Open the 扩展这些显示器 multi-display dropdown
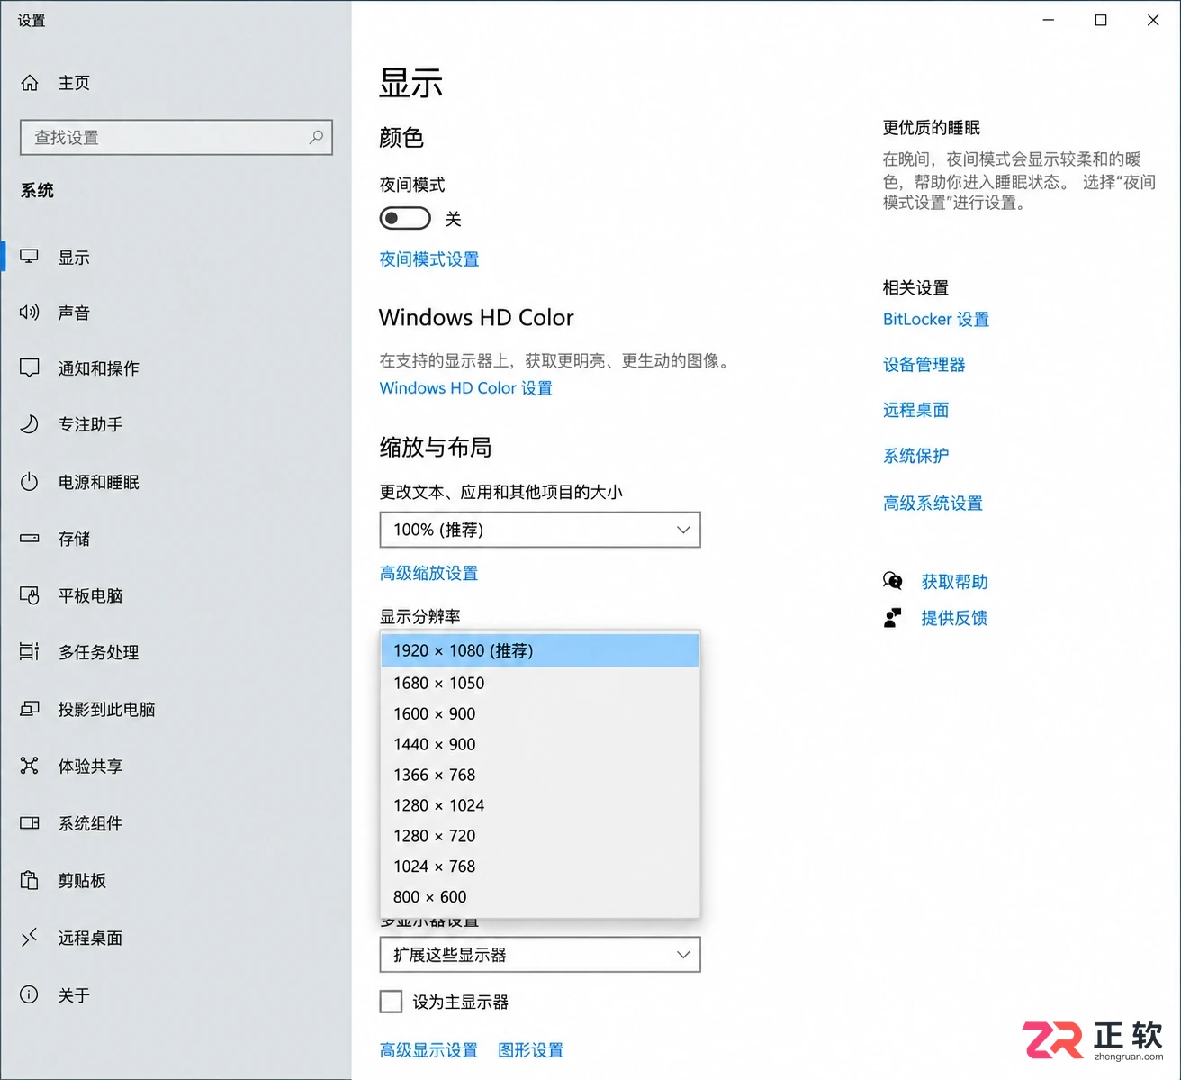 click(540, 955)
